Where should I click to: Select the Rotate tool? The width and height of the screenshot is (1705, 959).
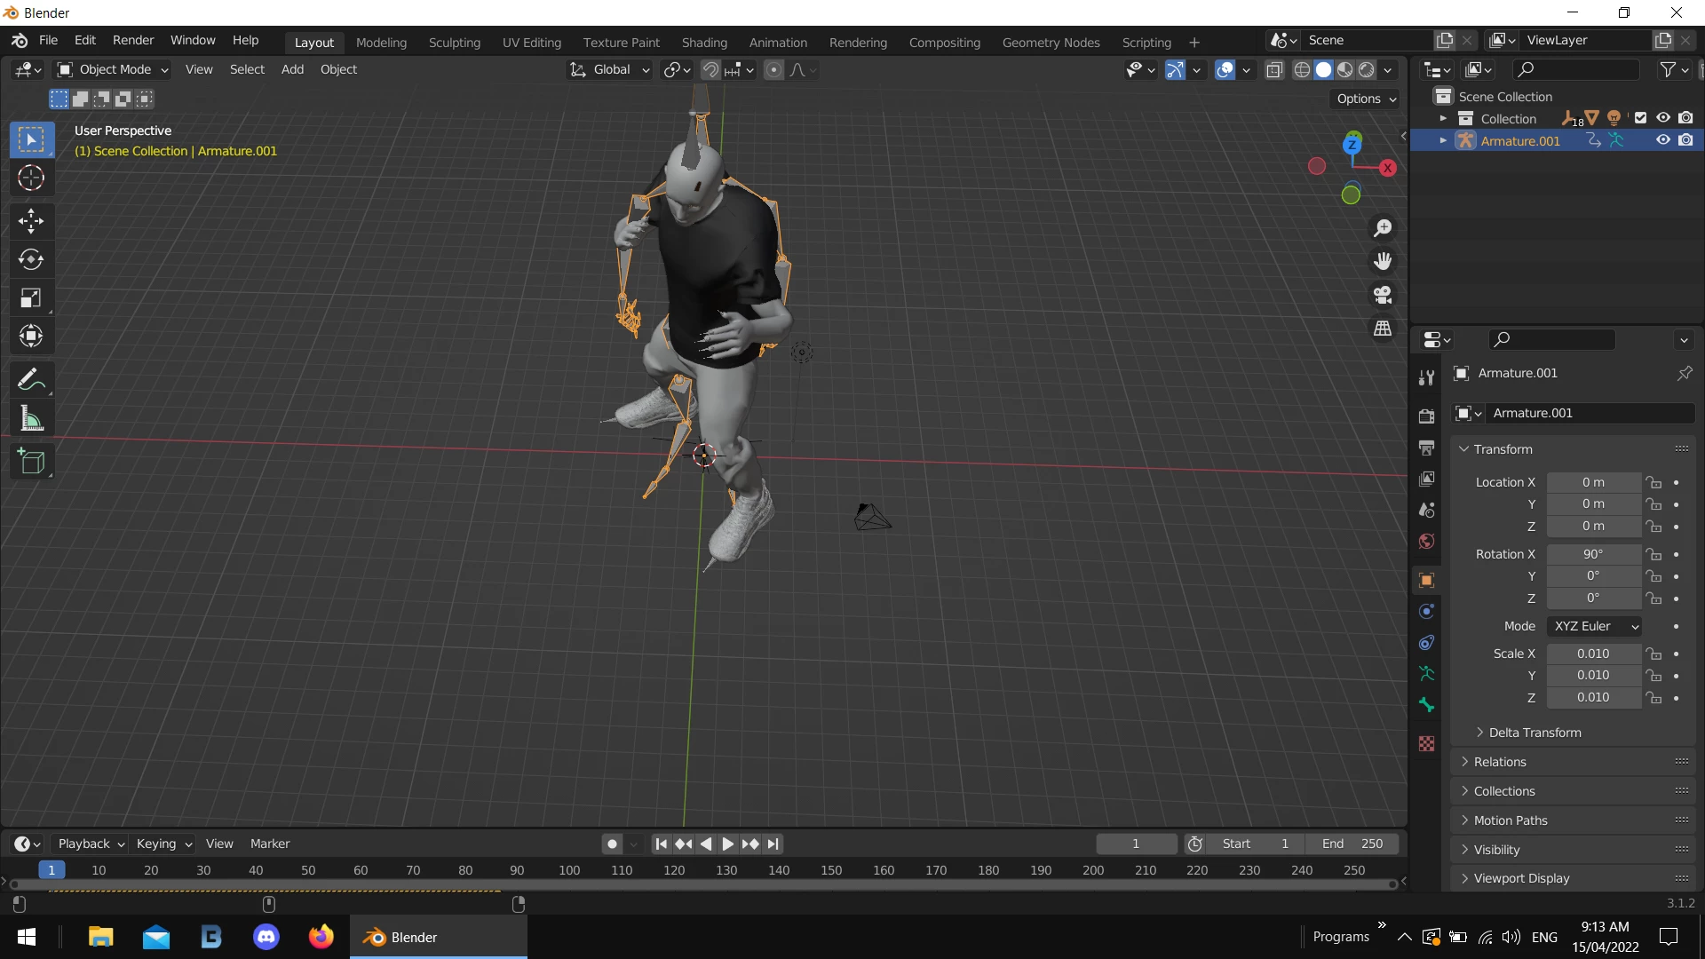[31, 259]
